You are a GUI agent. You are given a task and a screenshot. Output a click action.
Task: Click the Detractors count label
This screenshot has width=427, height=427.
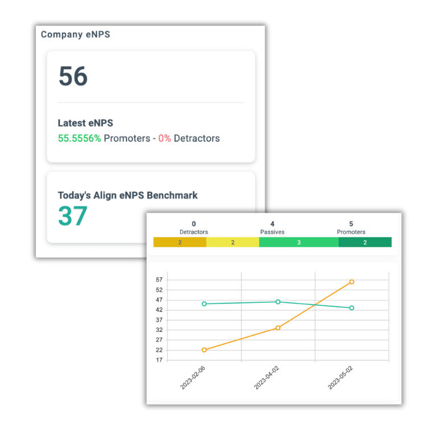tap(194, 228)
